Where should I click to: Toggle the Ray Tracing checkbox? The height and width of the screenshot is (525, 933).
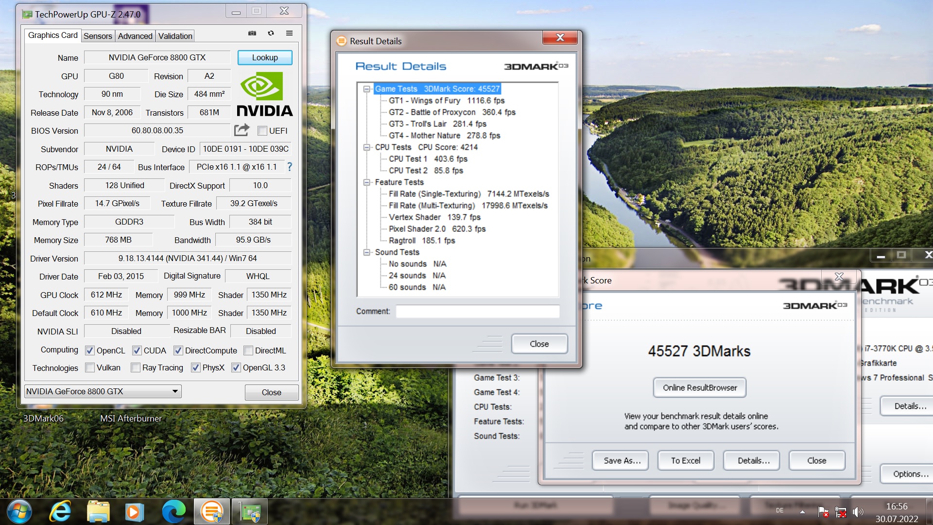(136, 368)
